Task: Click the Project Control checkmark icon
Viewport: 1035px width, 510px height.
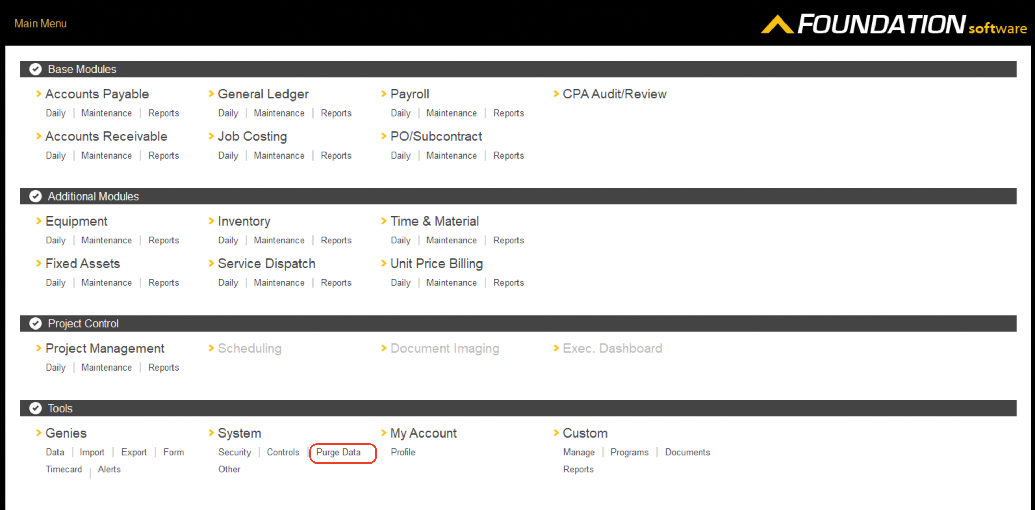Action: 35,323
